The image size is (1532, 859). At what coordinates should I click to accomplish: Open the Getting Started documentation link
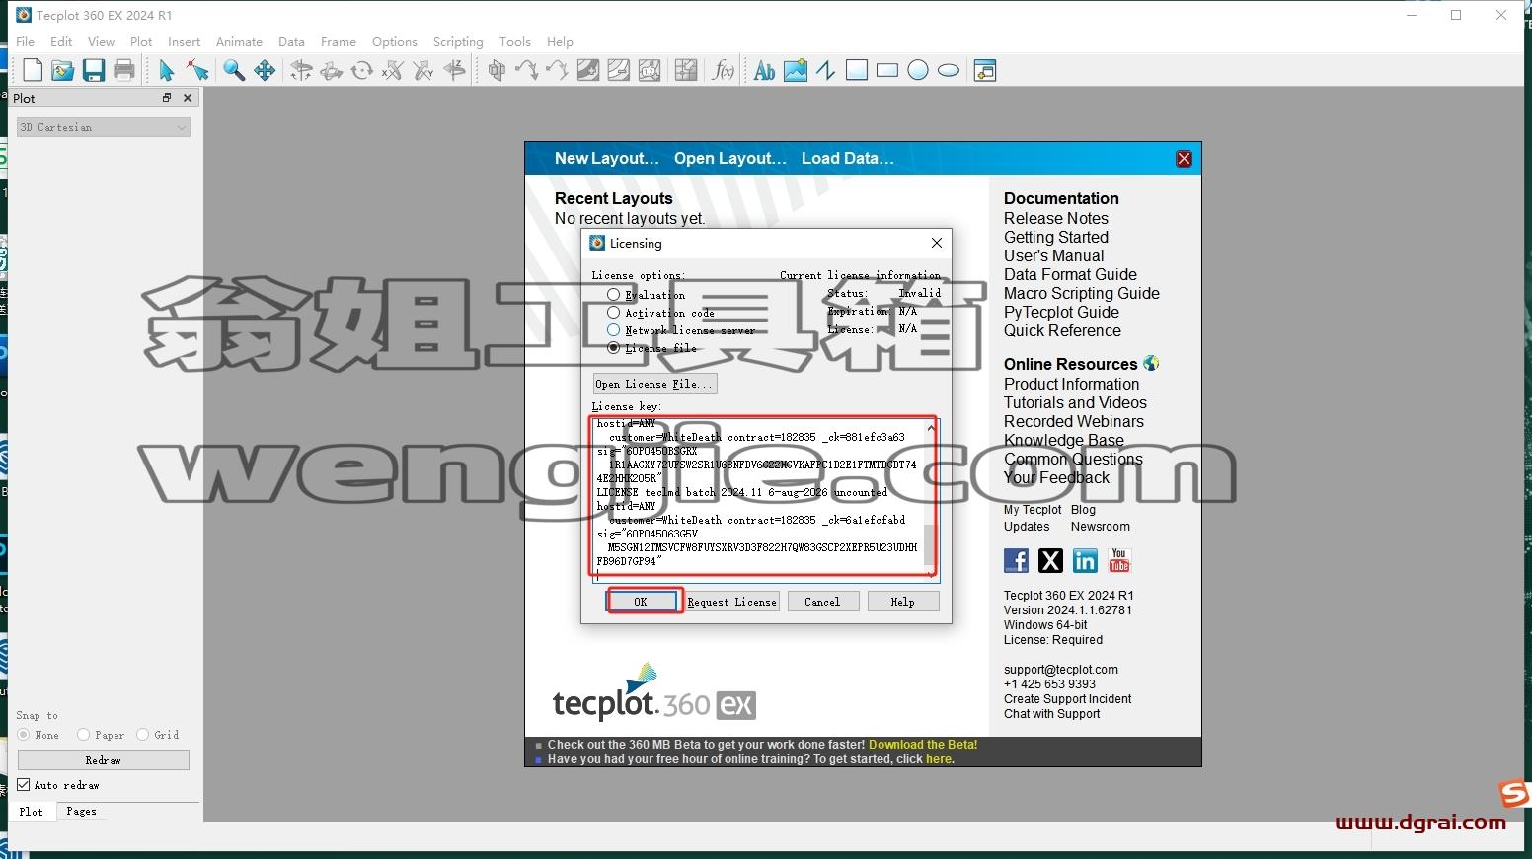click(x=1056, y=237)
